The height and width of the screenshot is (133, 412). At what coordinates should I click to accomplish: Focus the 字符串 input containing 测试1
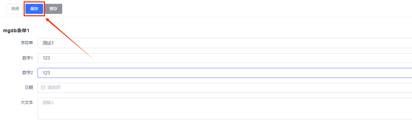225,43
